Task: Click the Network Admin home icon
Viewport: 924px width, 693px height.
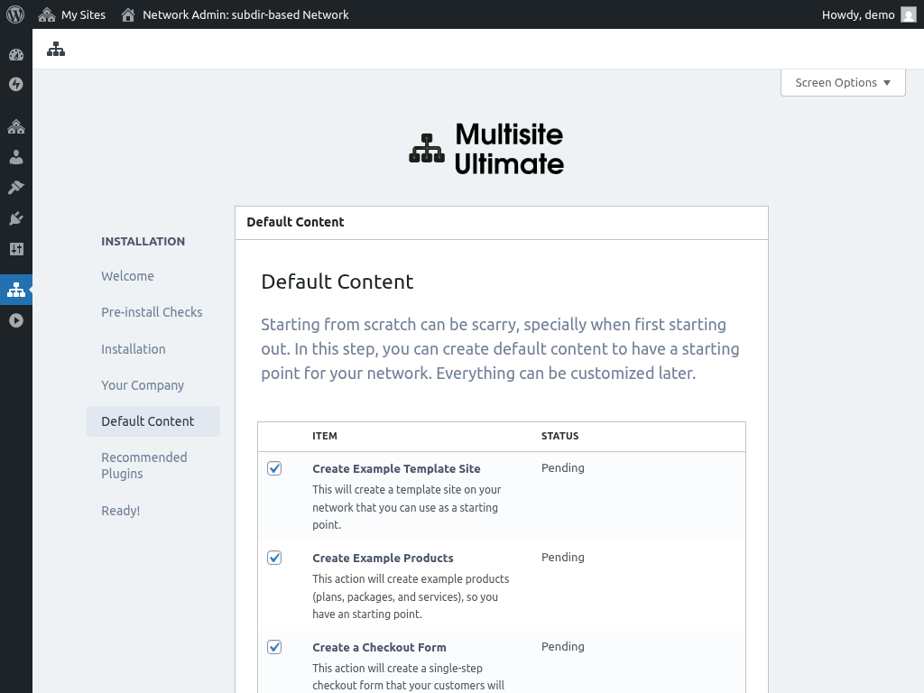Action: coord(128,14)
